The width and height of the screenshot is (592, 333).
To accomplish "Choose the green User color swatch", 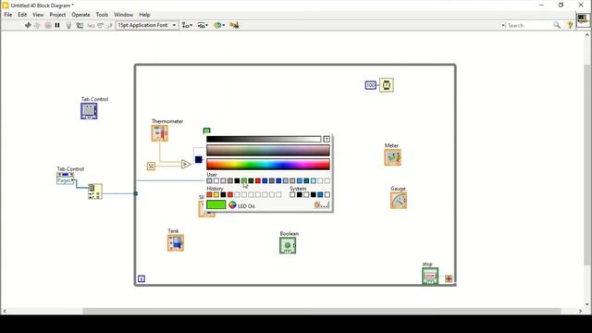I will (244, 181).
